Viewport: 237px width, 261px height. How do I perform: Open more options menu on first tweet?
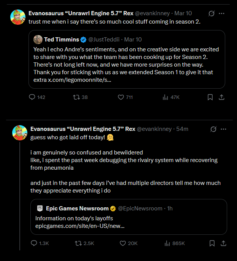(222, 13)
